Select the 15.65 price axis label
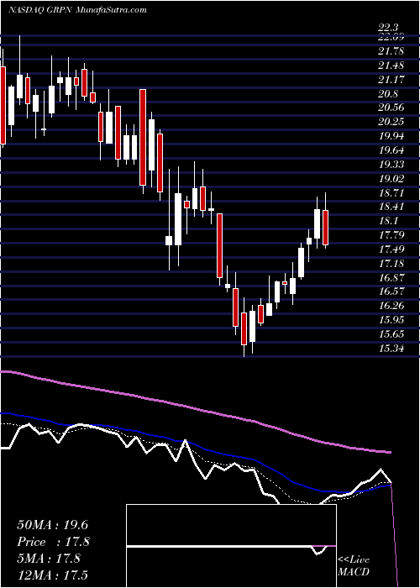 pos(391,334)
